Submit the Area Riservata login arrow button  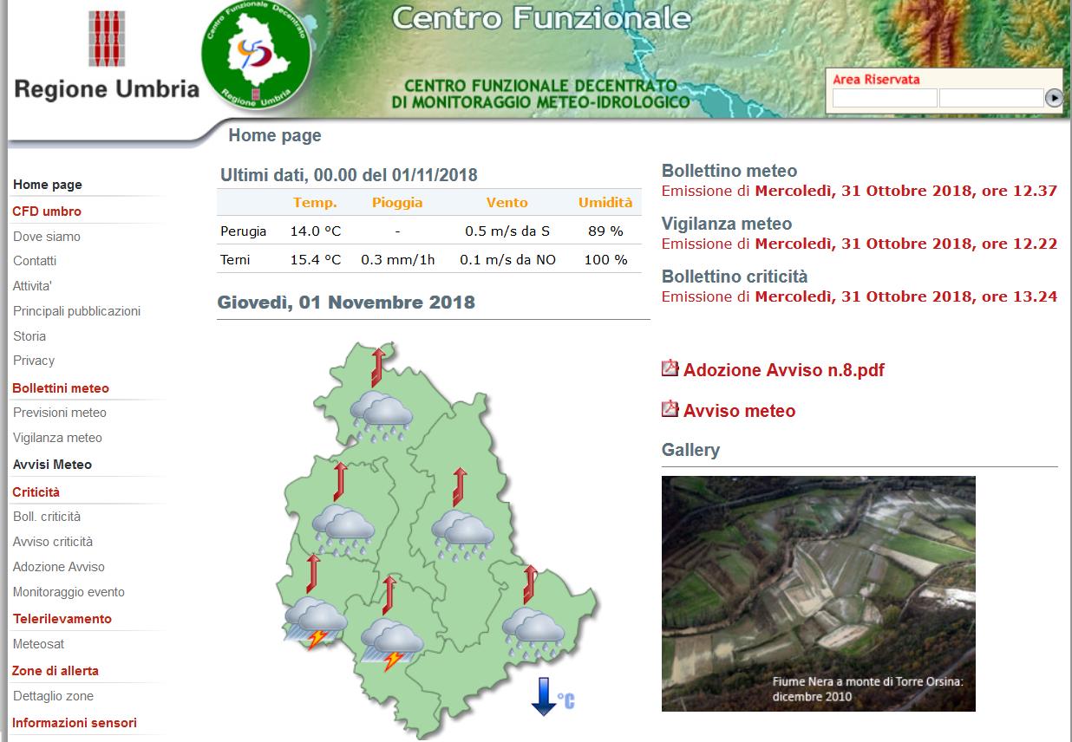pyautogui.click(x=1054, y=98)
